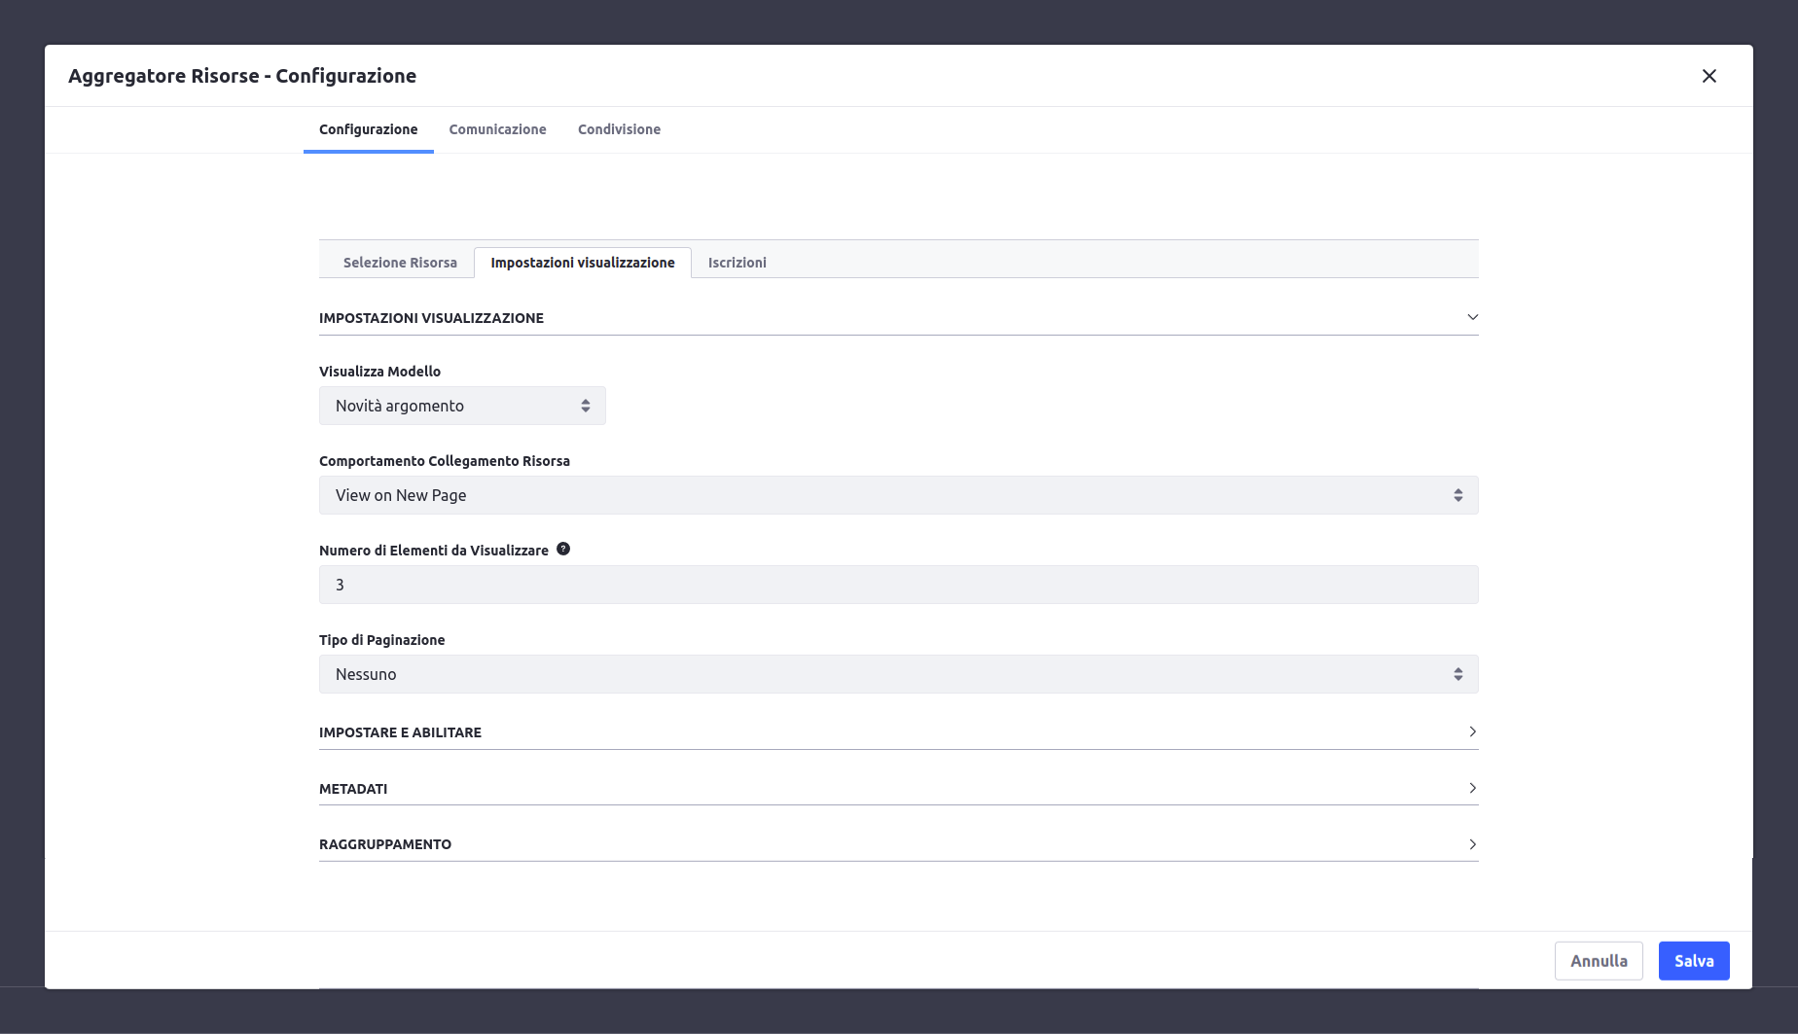
Task: Open the Selezione Risorsa tab
Action: tap(400, 263)
